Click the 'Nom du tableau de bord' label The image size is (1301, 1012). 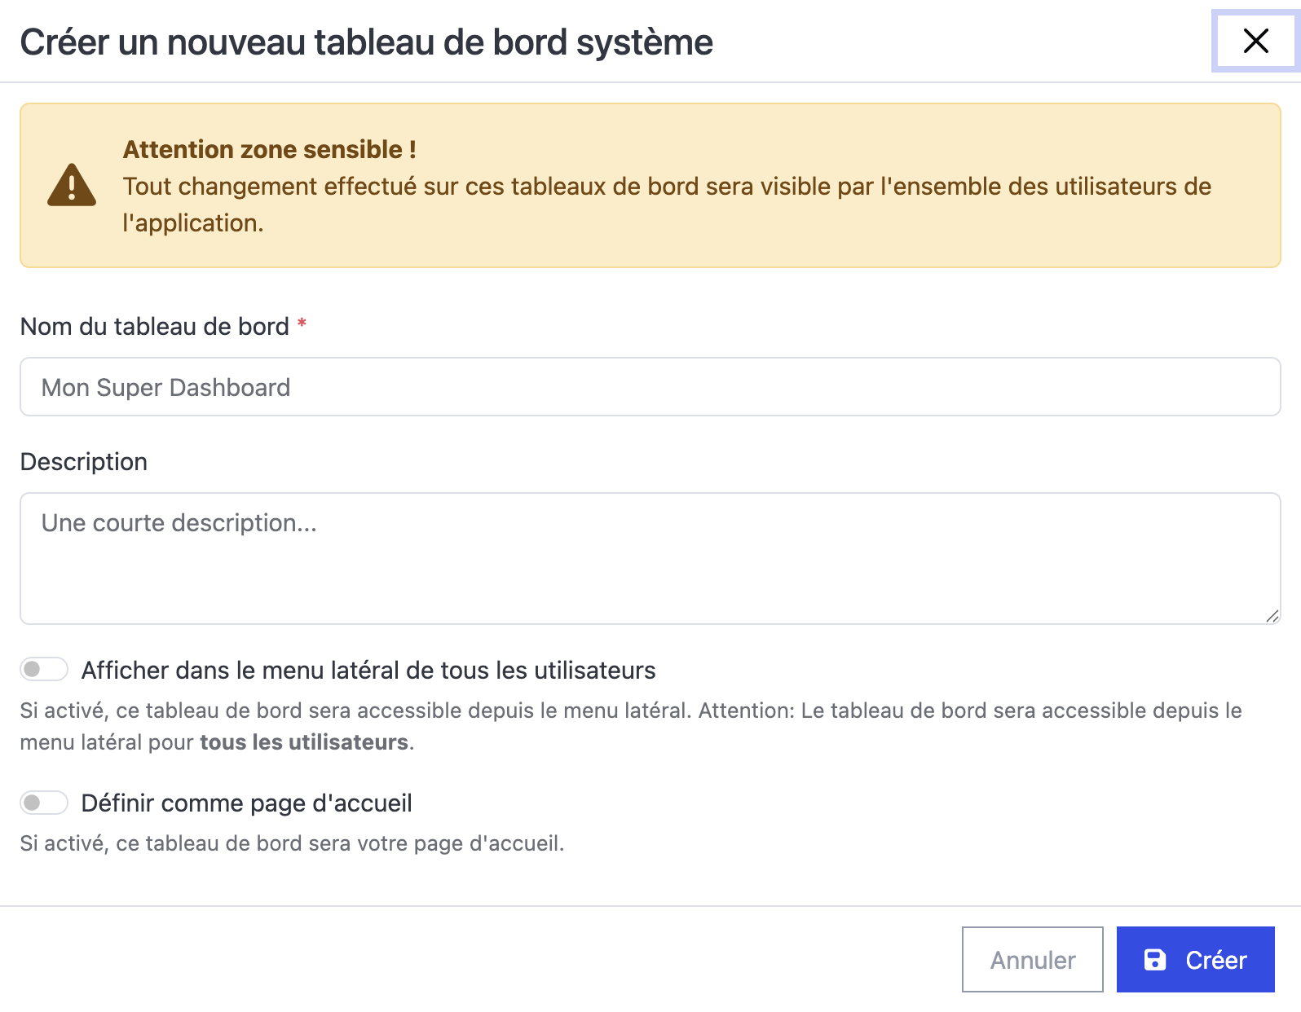(x=155, y=327)
